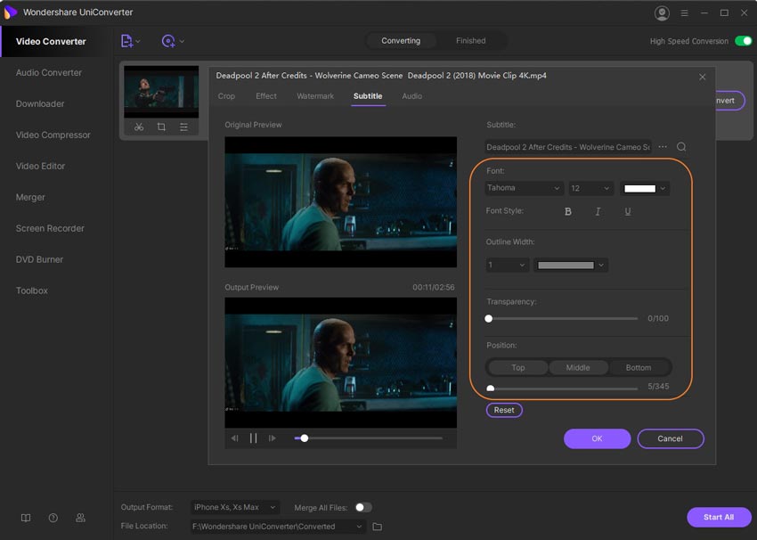Switch to the Audio tab
This screenshot has width=757, height=540.
pos(411,96)
